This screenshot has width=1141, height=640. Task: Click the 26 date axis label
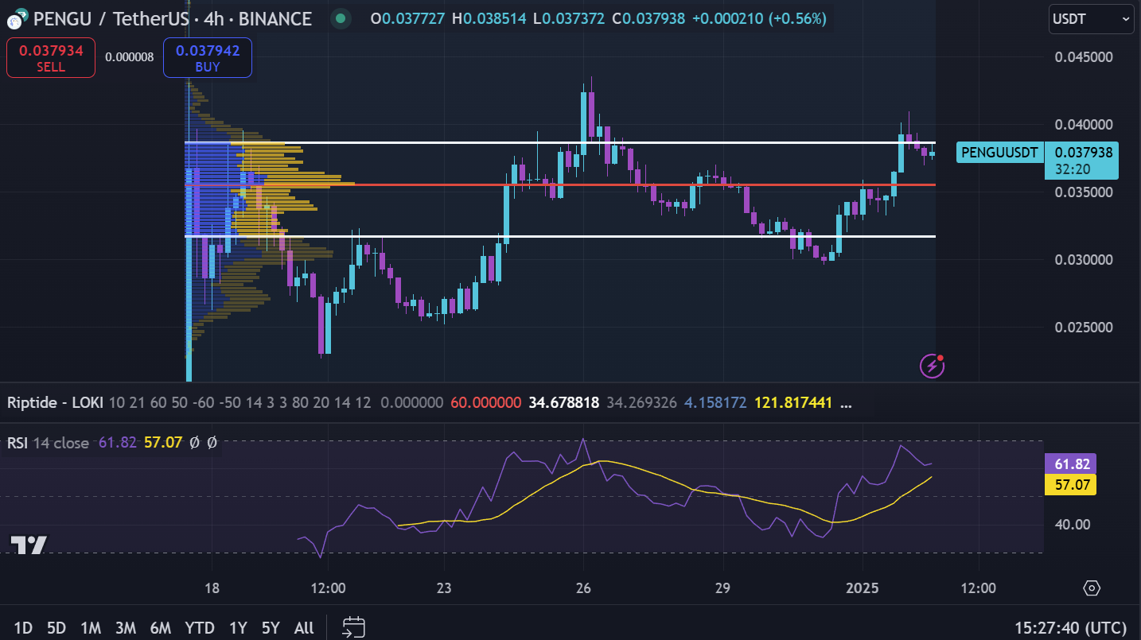(x=583, y=588)
